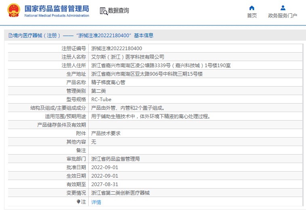Screen dimensions: 306x212
Task: Click the document icon beside 境内医疗器械
Action: click(11, 36)
